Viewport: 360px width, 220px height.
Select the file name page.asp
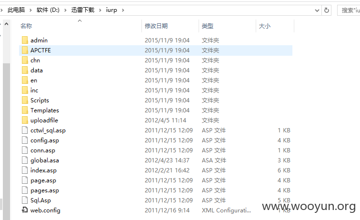43,180
